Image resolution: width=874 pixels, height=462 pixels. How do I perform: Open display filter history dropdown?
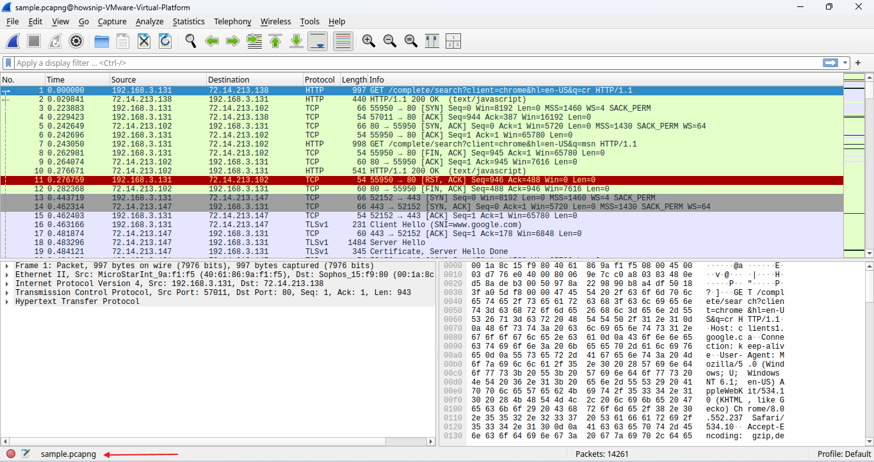pos(846,63)
